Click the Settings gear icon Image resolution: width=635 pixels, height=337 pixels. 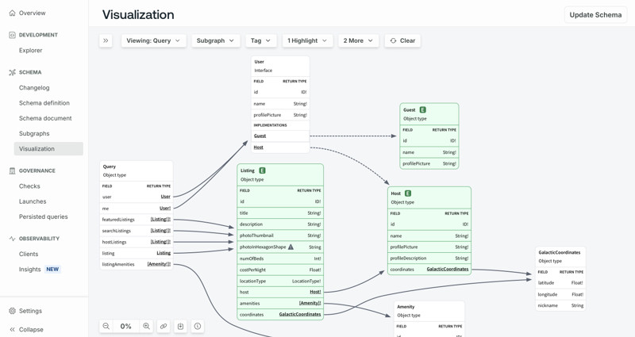tap(12, 311)
